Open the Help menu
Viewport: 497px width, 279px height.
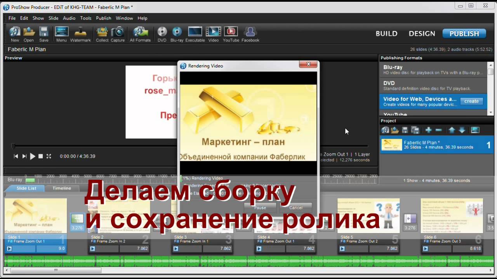pos(142,18)
